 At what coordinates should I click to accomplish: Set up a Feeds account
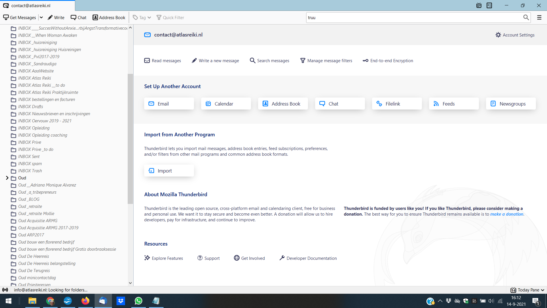[x=454, y=104]
